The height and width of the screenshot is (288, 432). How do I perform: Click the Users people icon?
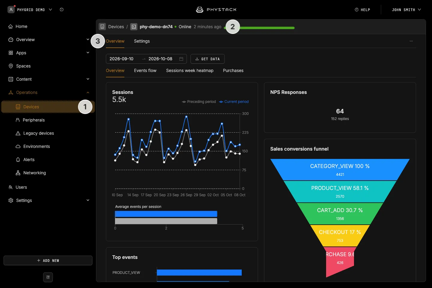pyautogui.click(x=10, y=187)
